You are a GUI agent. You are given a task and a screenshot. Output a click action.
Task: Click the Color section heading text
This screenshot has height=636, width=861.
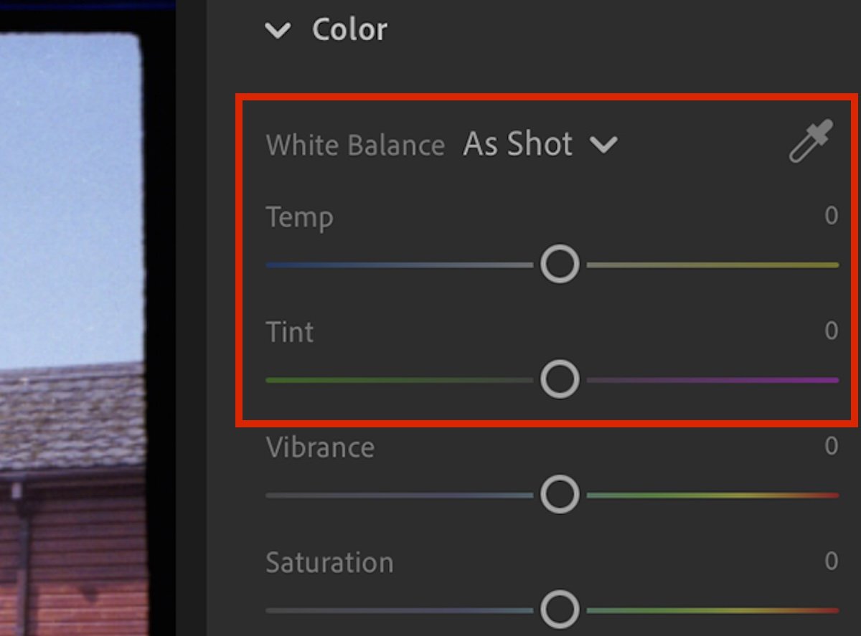tap(349, 30)
